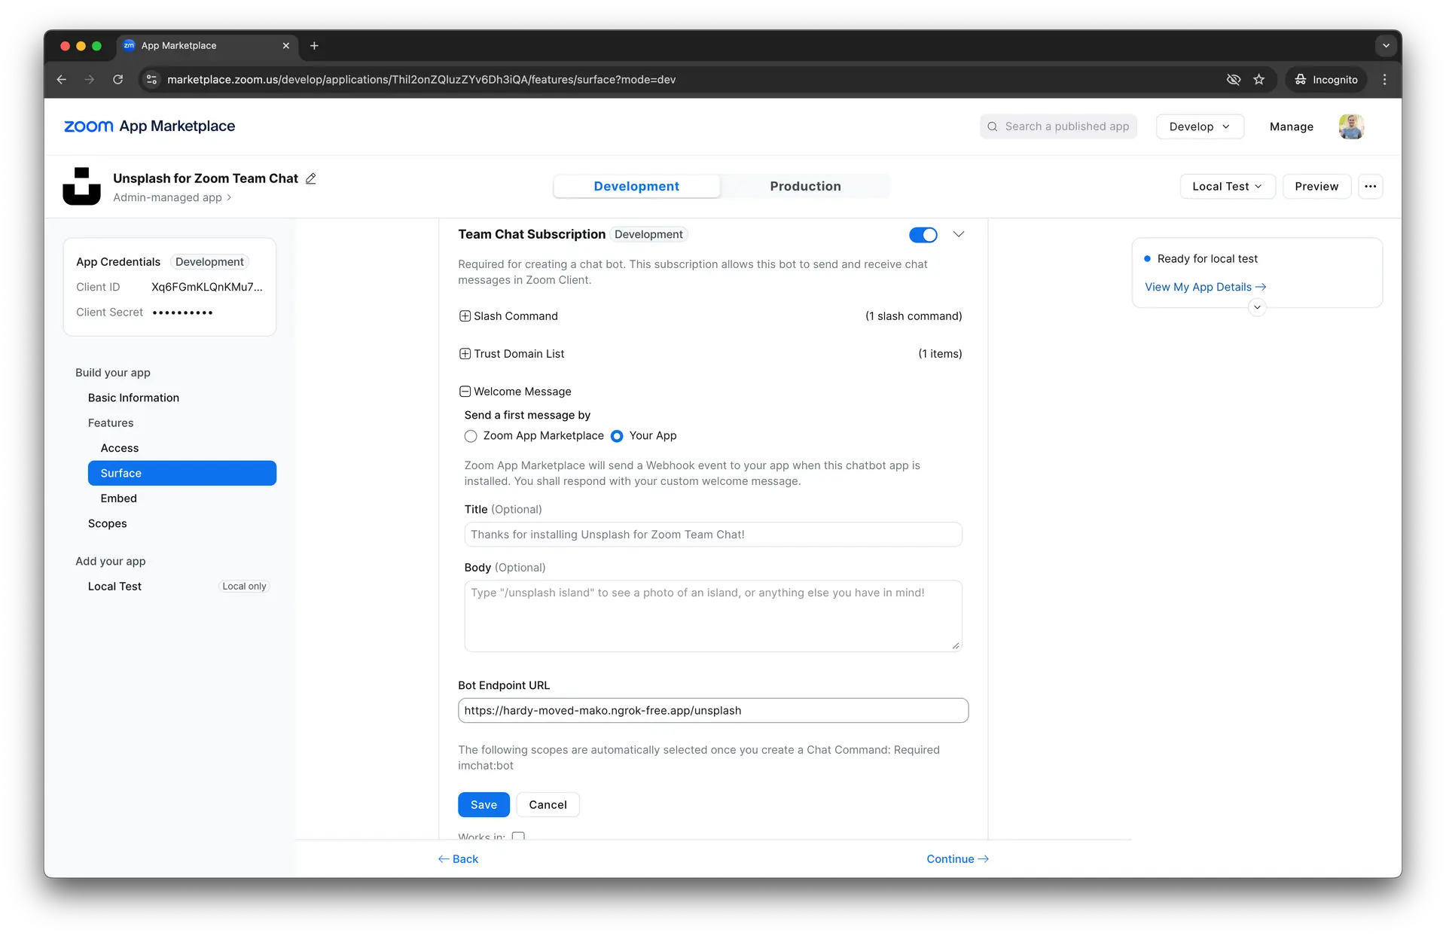Select the Zoom App Marketplace radio option
The image size is (1446, 936).
coord(470,436)
